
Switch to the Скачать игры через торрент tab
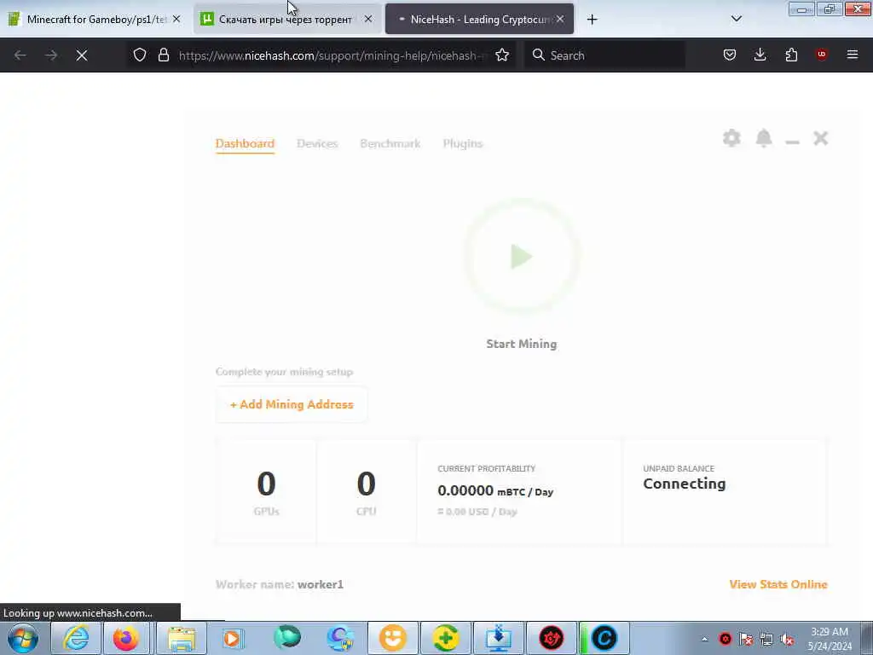point(286,19)
